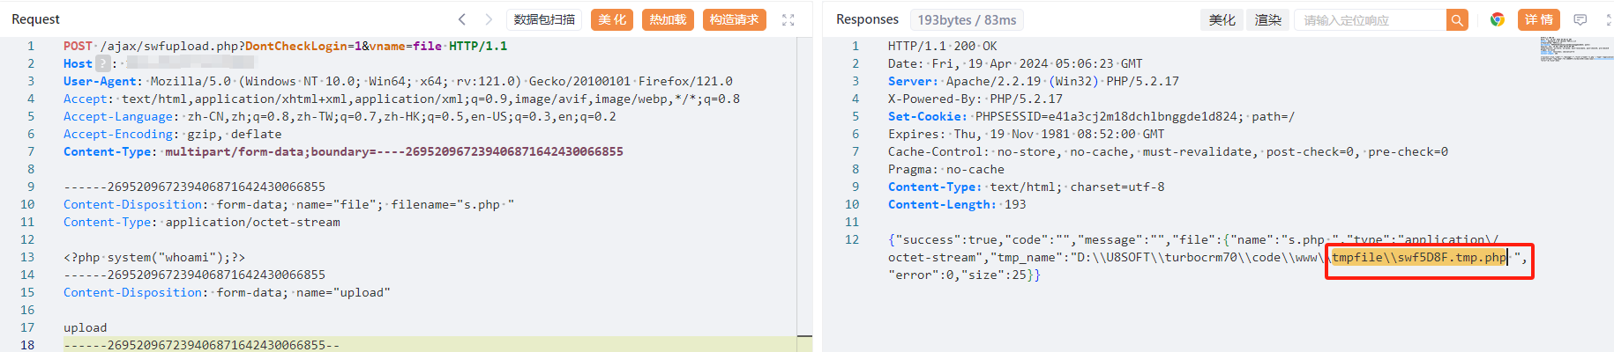Click the Server Apache header line

1034,81
